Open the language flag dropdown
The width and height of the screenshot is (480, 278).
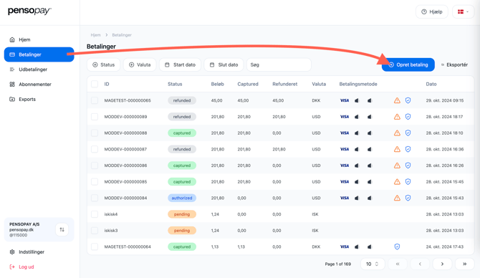point(463,11)
